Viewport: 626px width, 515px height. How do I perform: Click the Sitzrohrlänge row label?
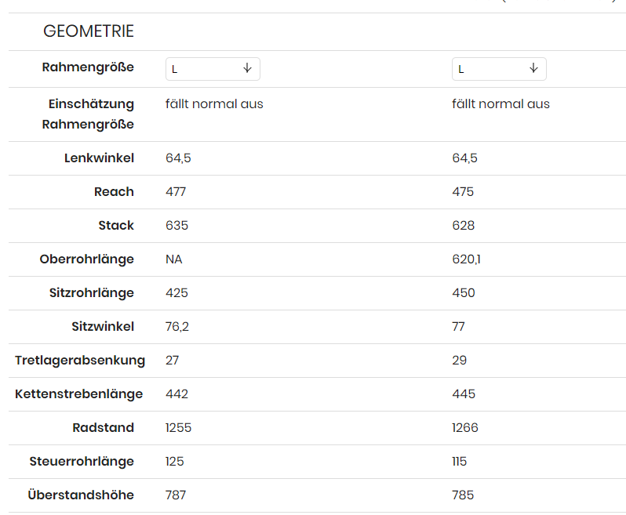(92, 293)
